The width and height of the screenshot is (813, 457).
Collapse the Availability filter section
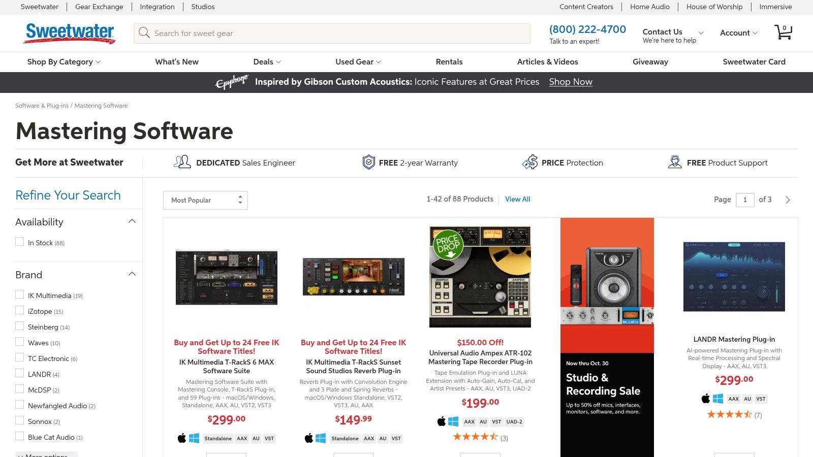coord(132,221)
